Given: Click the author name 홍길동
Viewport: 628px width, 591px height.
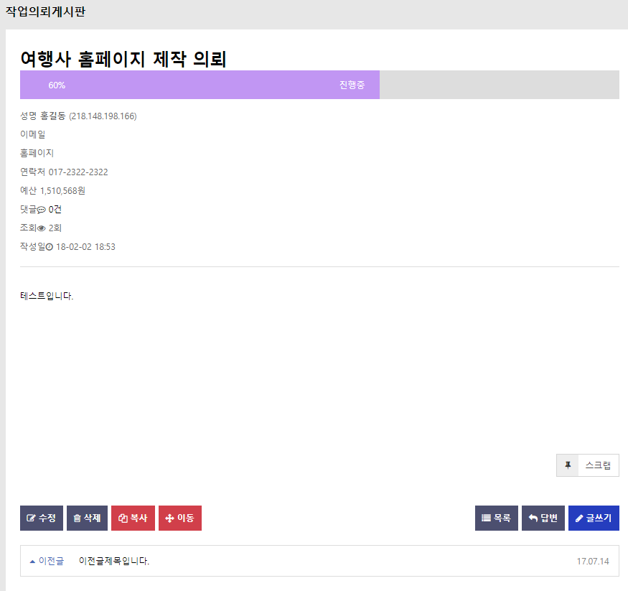Looking at the screenshot, I should click(53, 116).
